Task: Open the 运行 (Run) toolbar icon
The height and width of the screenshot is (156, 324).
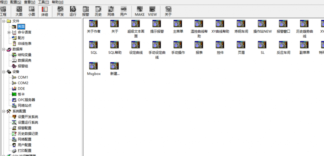Action: [73, 11]
